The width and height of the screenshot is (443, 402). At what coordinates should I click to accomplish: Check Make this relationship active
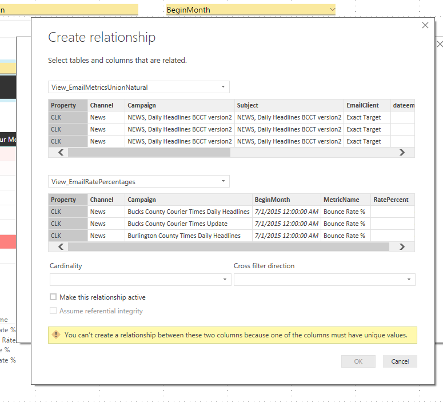[53, 297]
